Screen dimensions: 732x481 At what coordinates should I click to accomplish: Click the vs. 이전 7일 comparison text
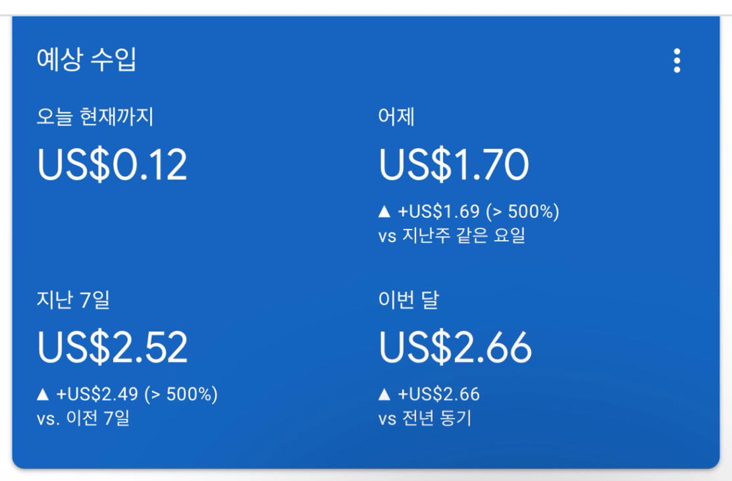click(83, 418)
